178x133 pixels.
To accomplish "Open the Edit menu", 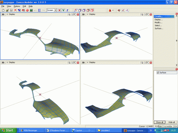I will (x=25, y=6).
